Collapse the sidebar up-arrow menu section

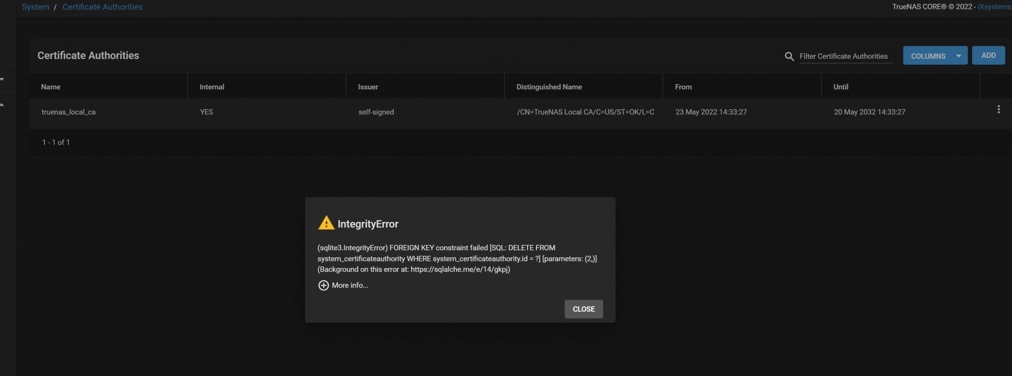point(2,105)
